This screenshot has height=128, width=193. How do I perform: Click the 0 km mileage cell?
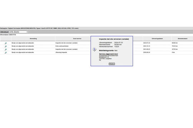173,52
